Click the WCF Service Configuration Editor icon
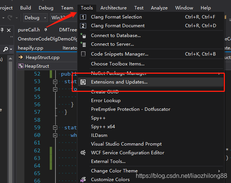The width and height of the screenshot is (231, 183). [x=83, y=153]
